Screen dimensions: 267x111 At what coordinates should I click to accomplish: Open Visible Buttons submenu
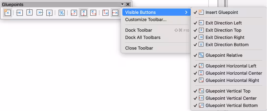[x=156, y=12]
